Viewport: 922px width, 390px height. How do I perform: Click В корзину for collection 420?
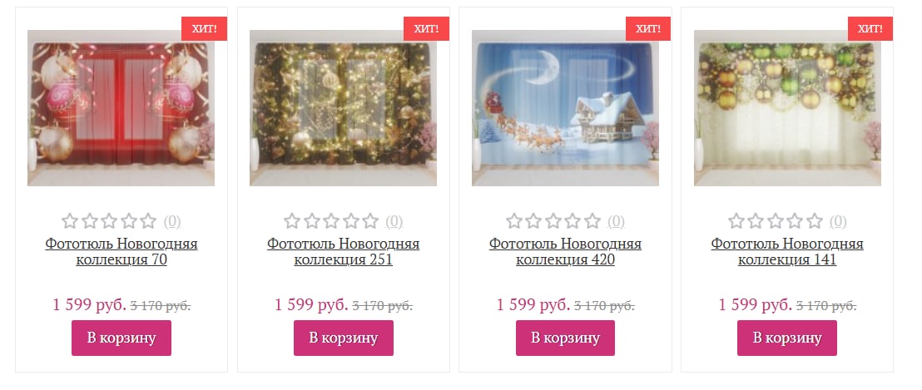pos(565,338)
